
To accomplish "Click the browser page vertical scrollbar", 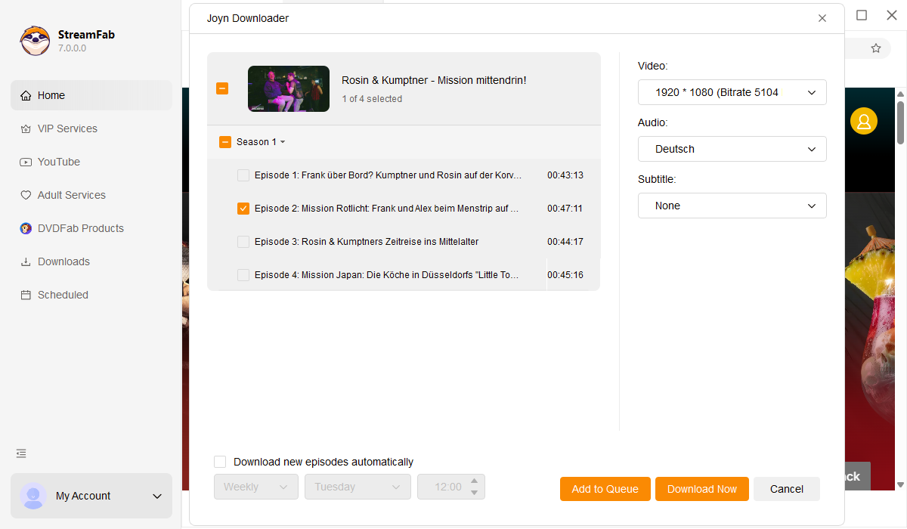I will point(900,121).
